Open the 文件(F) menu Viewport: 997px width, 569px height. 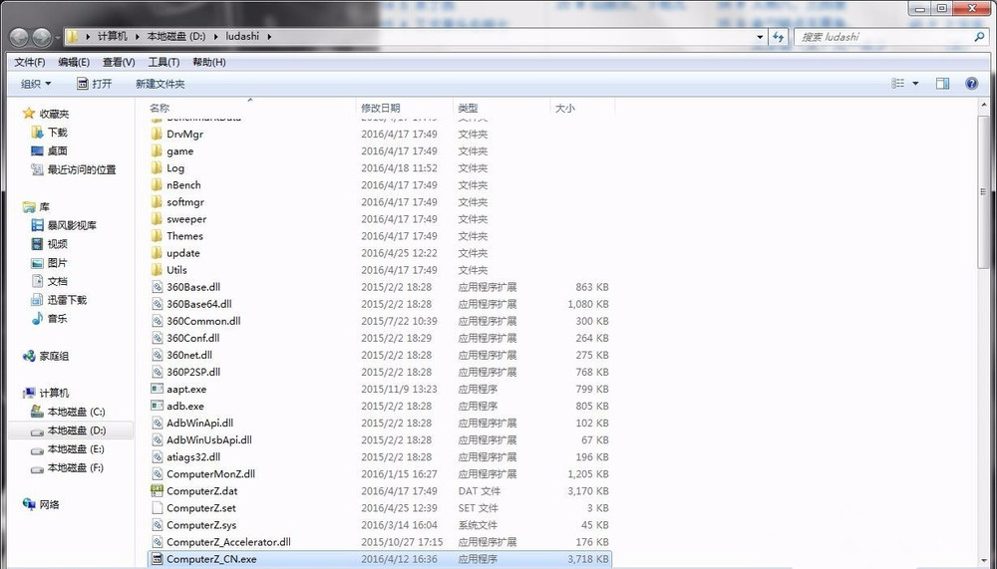[x=30, y=63]
